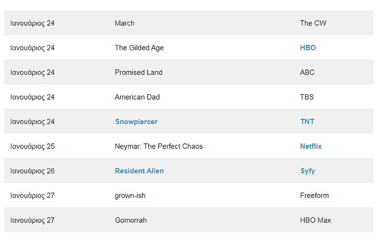The width and height of the screenshot is (379, 242).
Task: Follow the Netflix link
Action: coord(310,146)
